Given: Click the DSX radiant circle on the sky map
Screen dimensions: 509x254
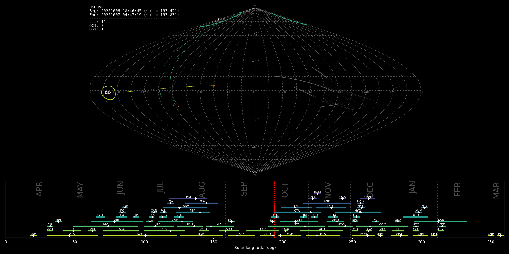Looking at the screenshot, I should click(x=108, y=93).
